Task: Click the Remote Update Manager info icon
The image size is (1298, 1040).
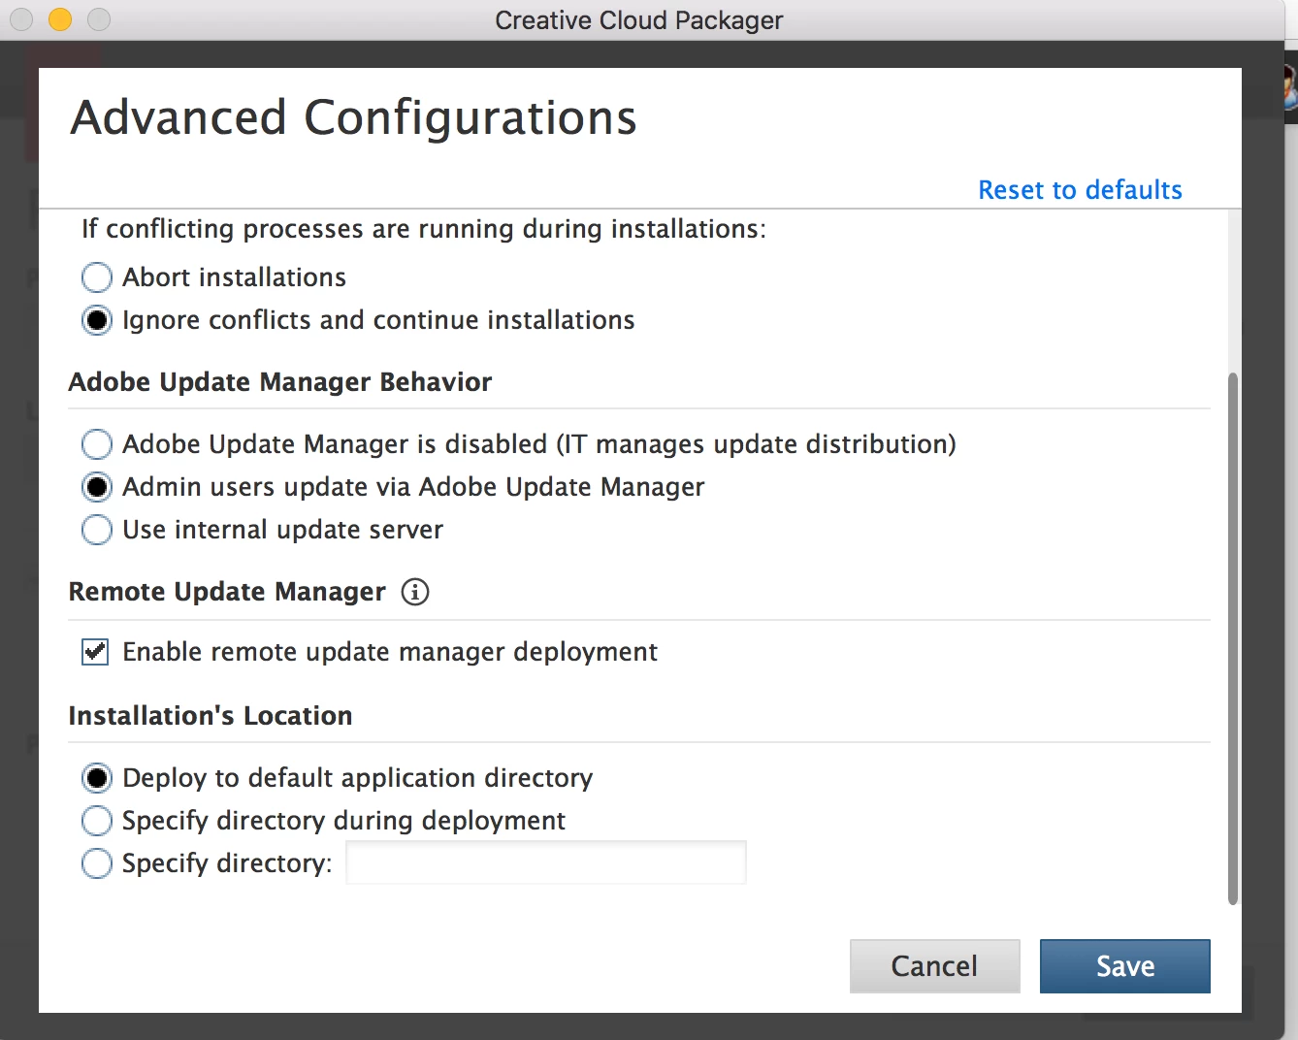Action: [x=415, y=592]
